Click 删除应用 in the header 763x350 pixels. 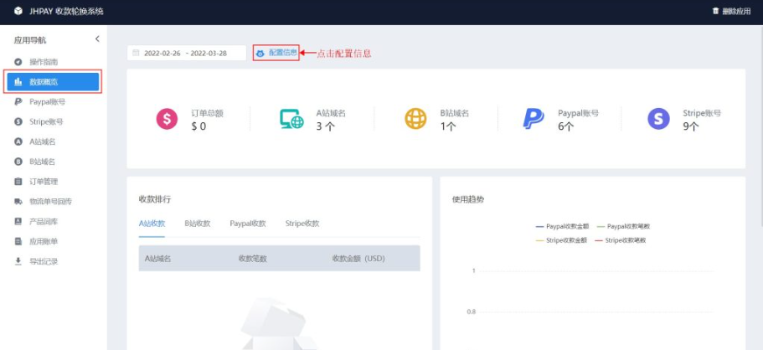[736, 11]
